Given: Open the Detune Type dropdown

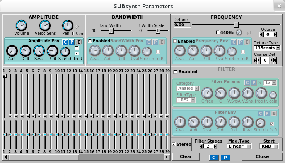Looking at the screenshot, I should (x=267, y=48).
